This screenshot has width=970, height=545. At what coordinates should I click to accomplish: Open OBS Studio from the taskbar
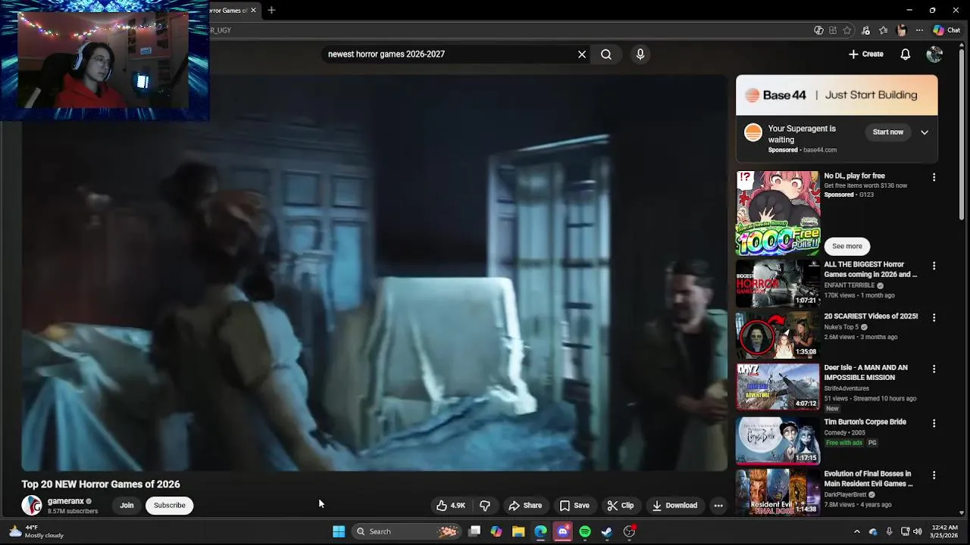click(629, 531)
